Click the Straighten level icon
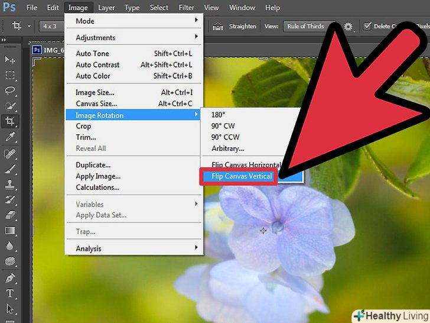Screen dimensions: 430x323 [218, 27]
